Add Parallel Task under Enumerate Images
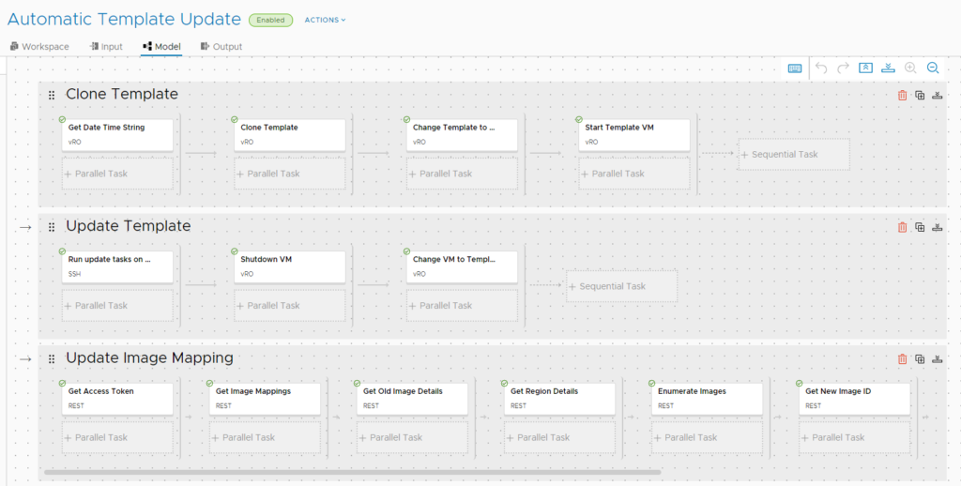This screenshot has width=961, height=486. click(707, 437)
